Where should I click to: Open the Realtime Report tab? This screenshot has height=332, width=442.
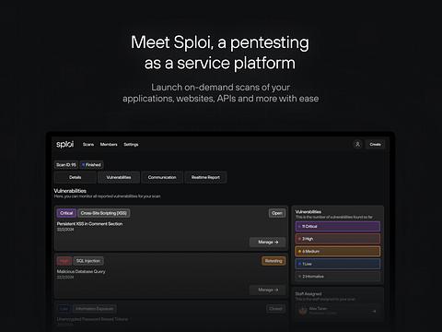[205, 177]
